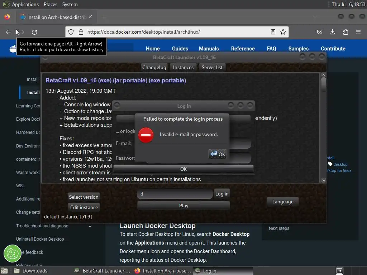Open WSL sidebar link in Docker docs
This screenshot has width=367, height=275.
click(x=20, y=186)
